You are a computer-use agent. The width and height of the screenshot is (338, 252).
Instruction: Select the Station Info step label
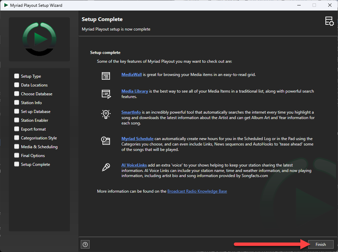tap(31, 103)
